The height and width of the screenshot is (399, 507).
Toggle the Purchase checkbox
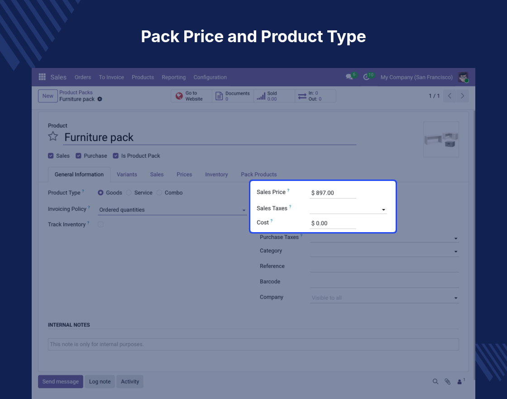tap(78, 156)
